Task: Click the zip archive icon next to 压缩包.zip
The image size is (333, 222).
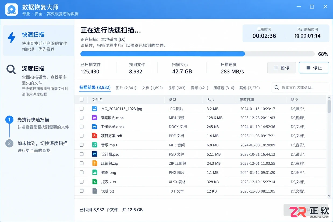Action: pyautogui.click(x=94, y=163)
